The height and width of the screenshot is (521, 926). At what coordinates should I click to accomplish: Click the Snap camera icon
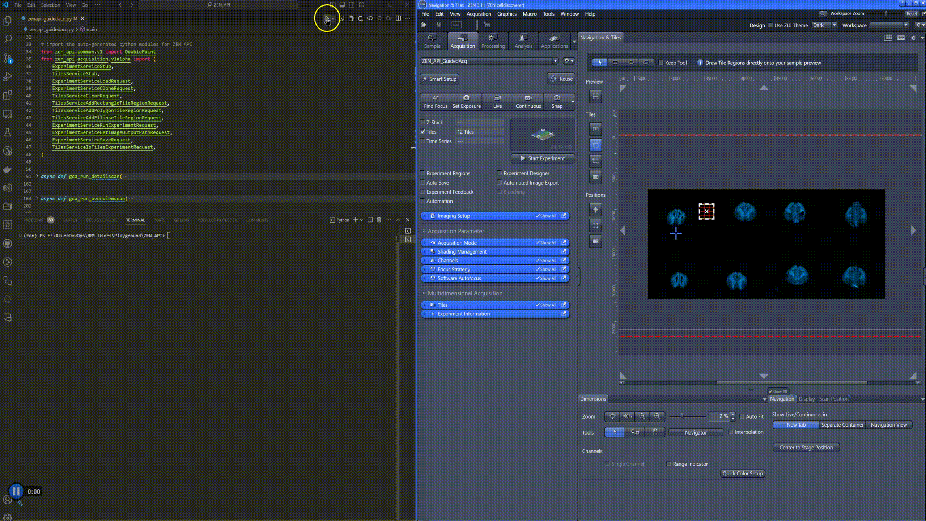(557, 98)
